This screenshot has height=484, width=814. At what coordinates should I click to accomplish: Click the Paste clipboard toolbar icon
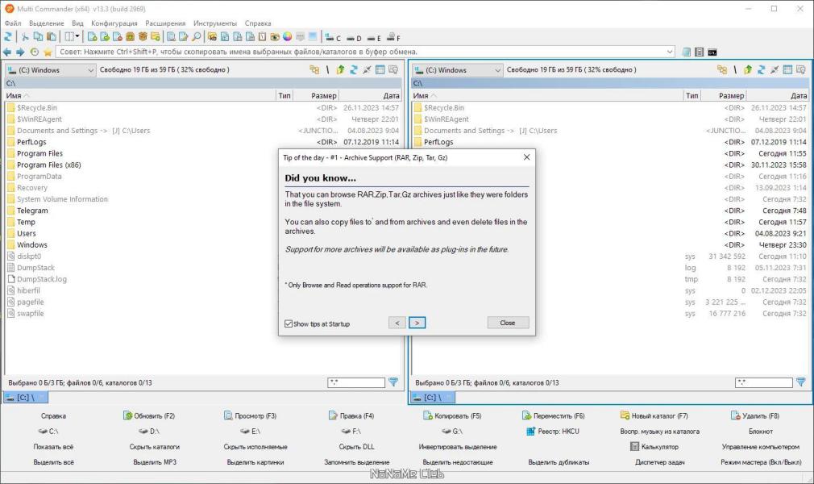click(x=52, y=37)
